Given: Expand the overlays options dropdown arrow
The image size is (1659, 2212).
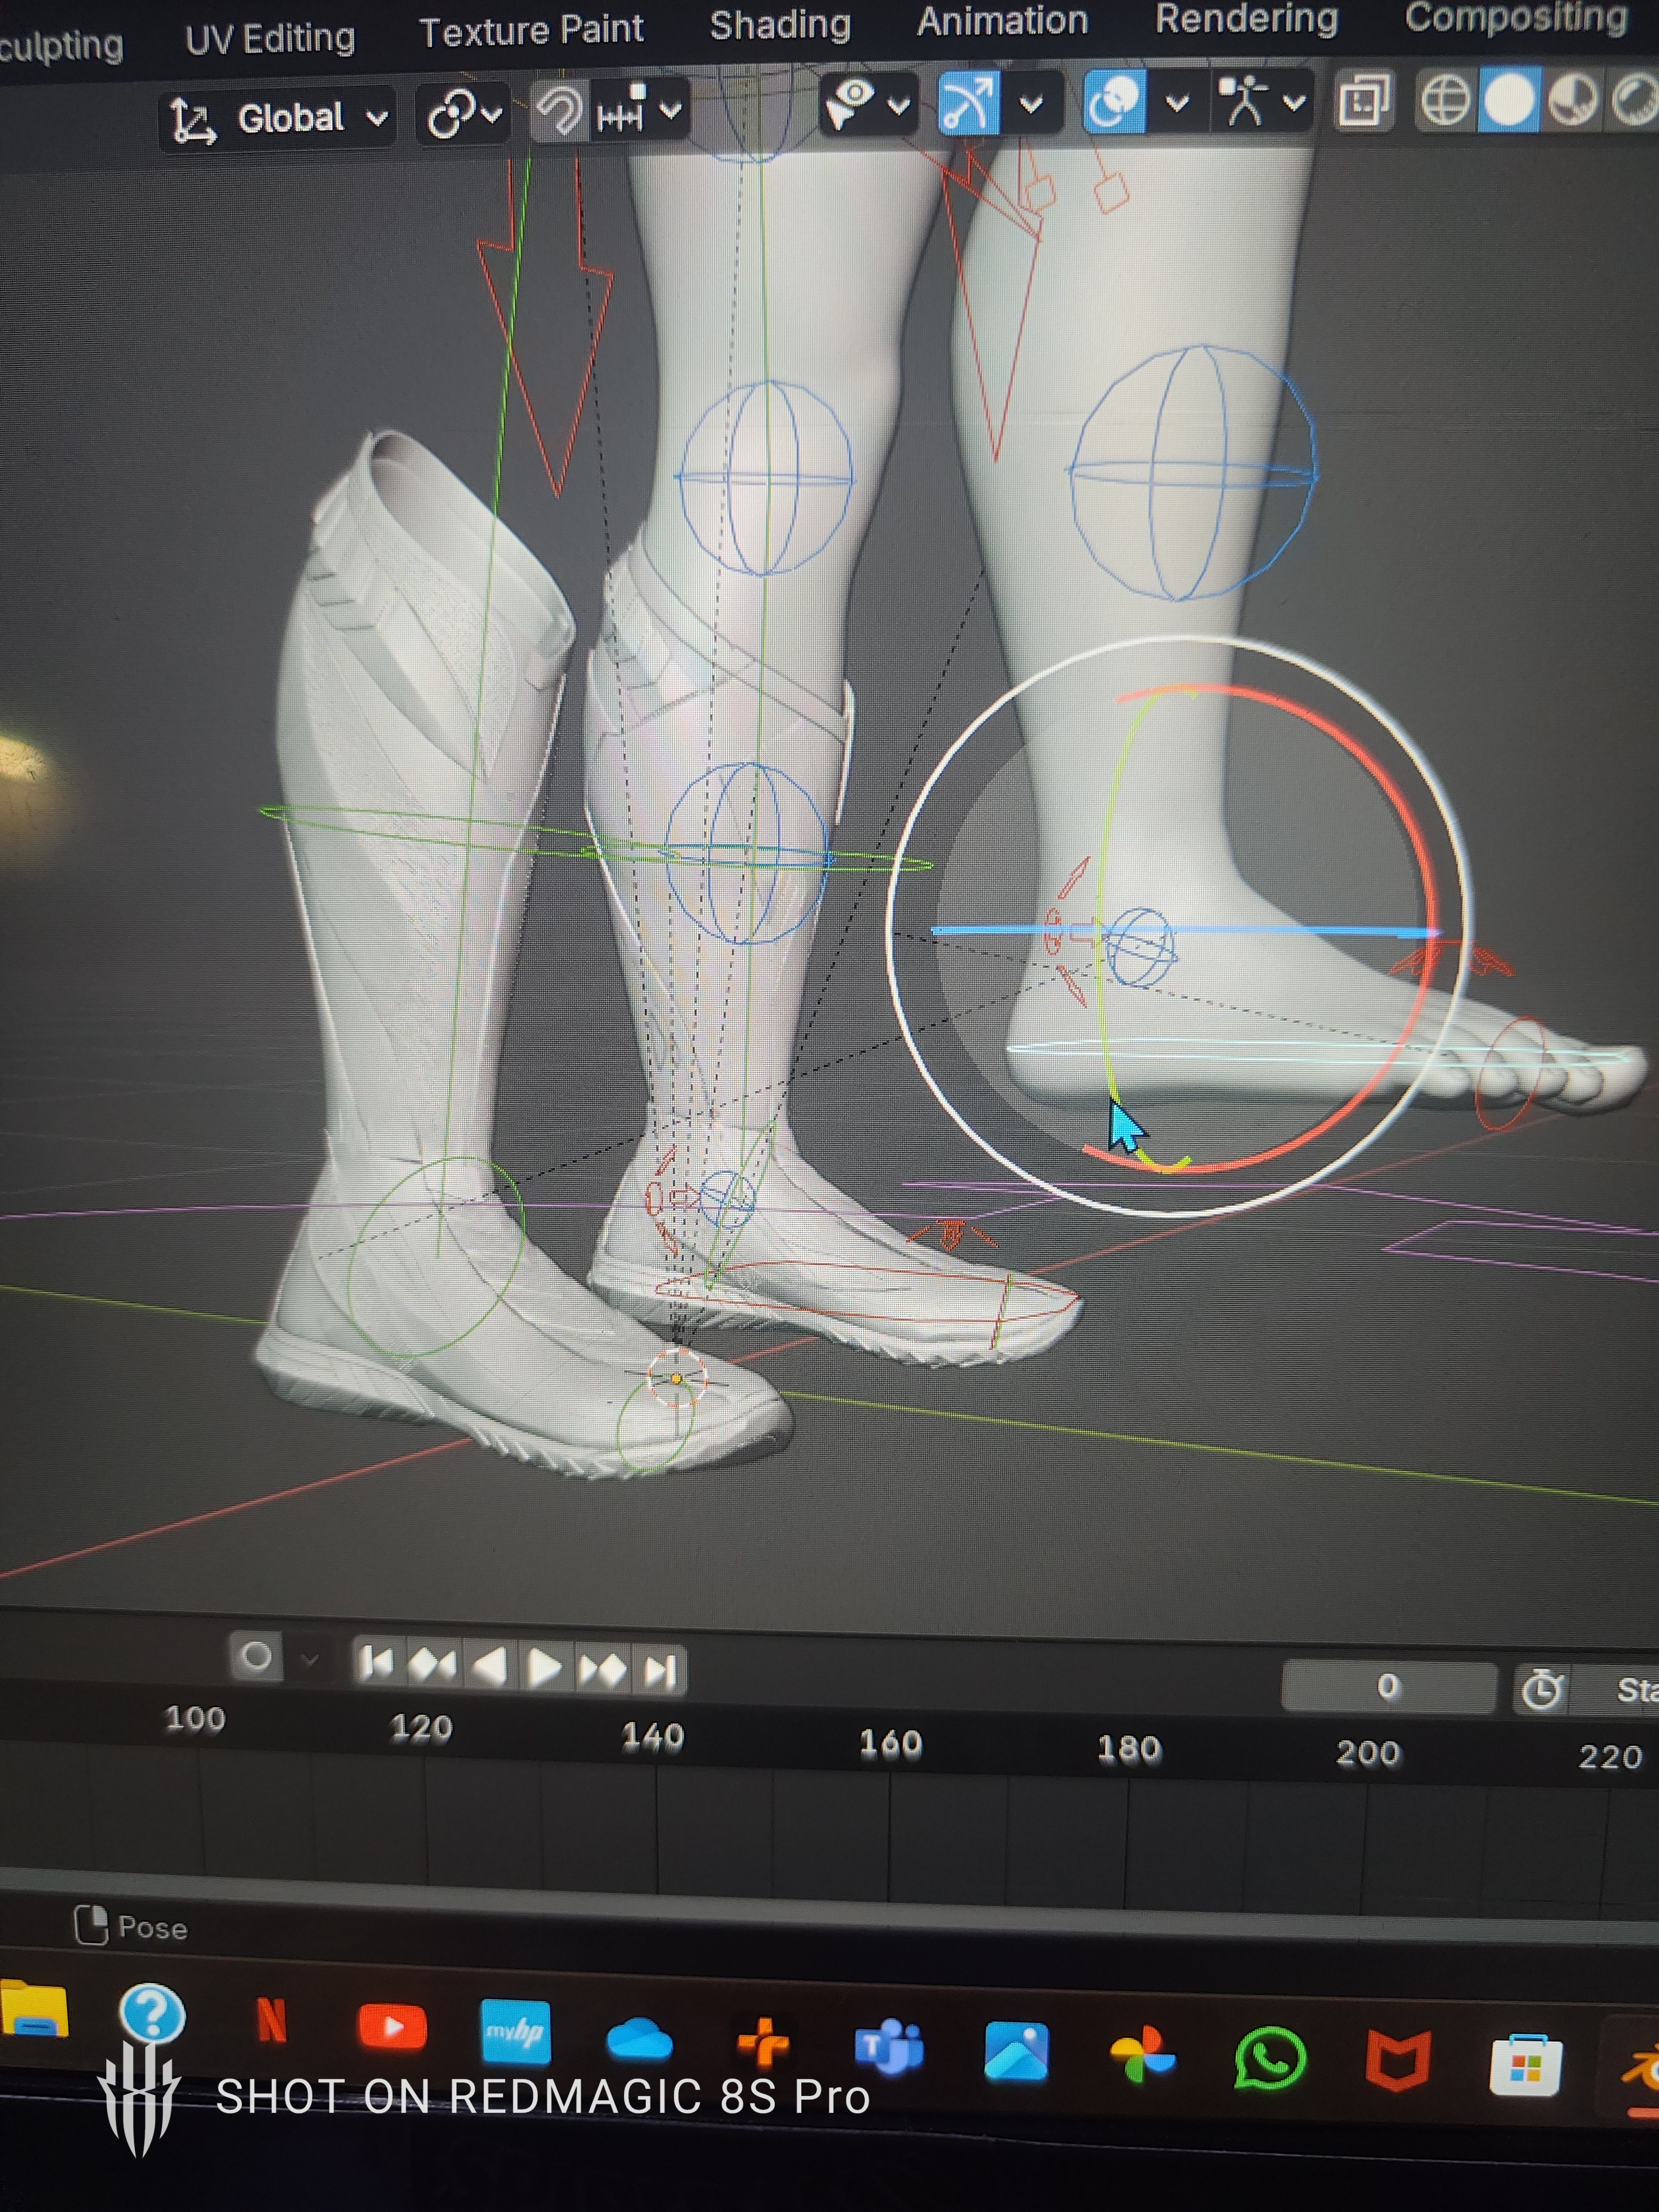Looking at the screenshot, I should [1177, 102].
